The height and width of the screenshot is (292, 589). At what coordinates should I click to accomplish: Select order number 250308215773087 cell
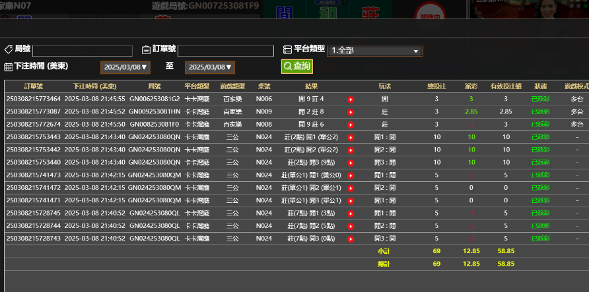tap(34, 111)
